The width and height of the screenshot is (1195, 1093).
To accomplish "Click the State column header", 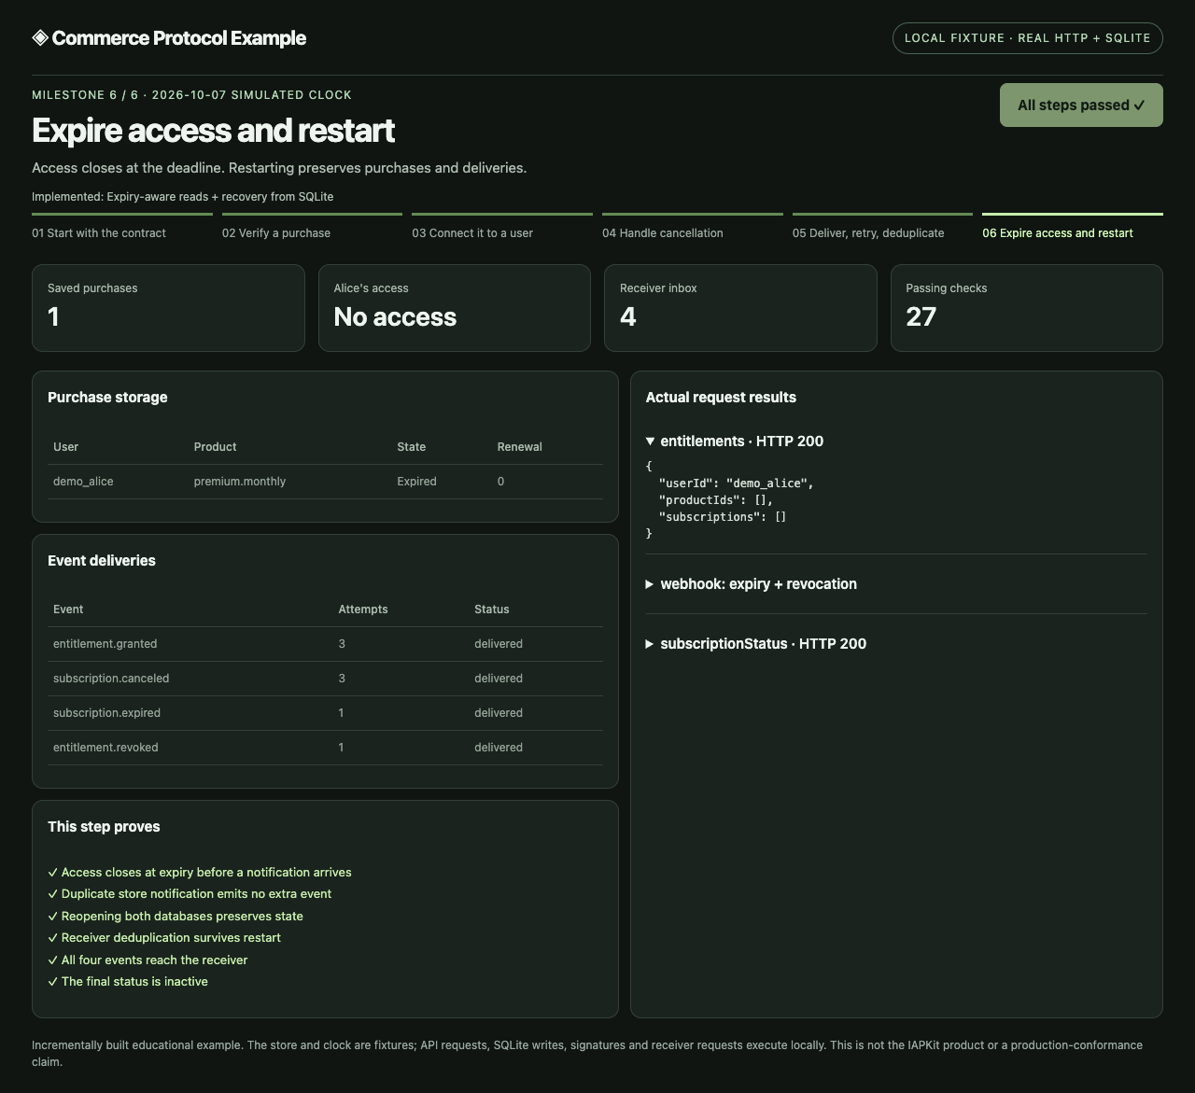I will pos(412,446).
